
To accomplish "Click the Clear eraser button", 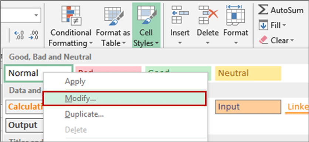I will click(276, 40).
